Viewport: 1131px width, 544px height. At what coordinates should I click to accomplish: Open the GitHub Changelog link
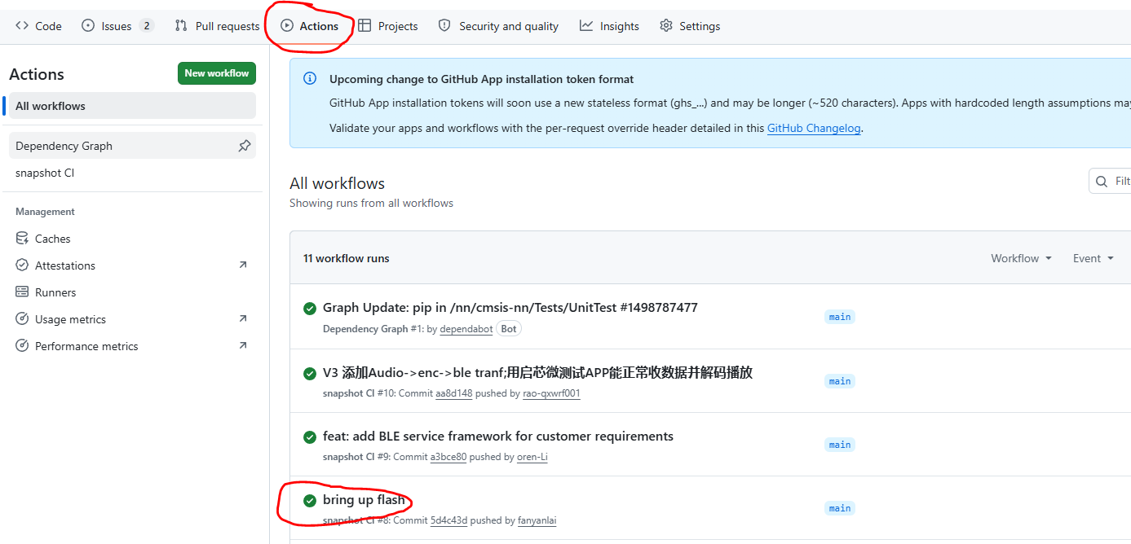click(814, 128)
